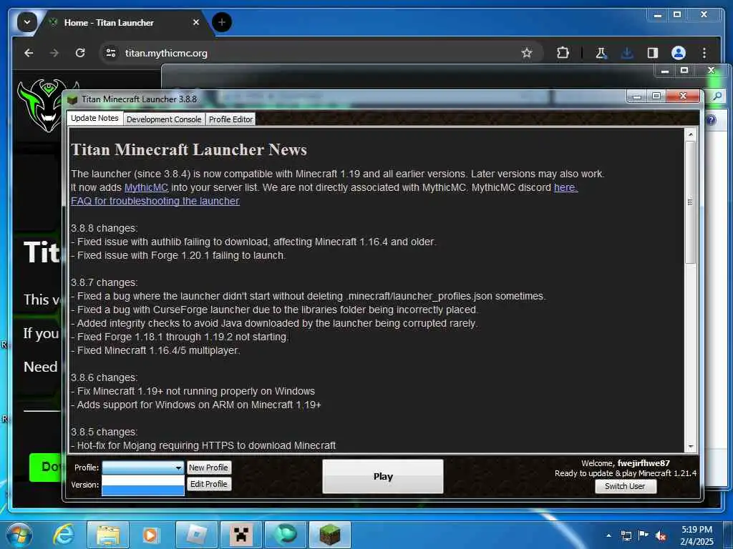Select Minecraft grass block taskbar icon

click(x=329, y=535)
